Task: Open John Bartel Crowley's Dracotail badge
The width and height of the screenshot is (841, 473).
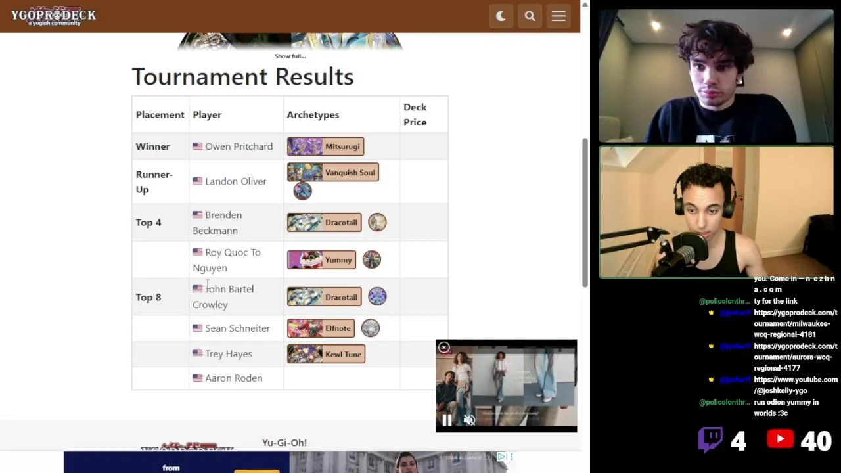Action: [324, 297]
